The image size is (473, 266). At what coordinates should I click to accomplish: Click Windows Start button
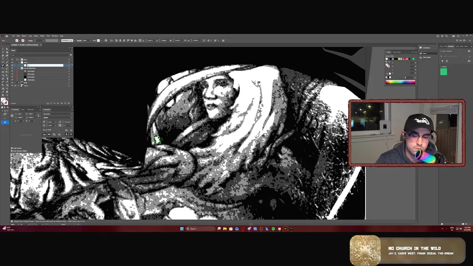(182, 229)
